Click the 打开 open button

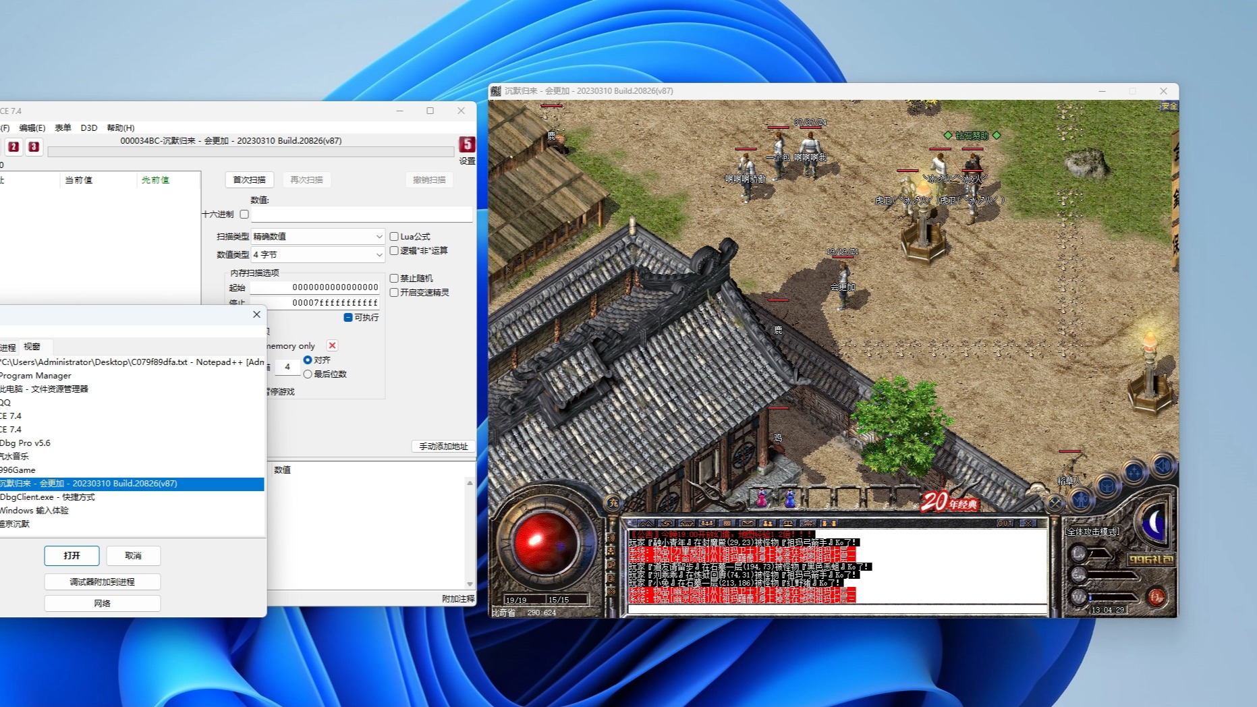pos(72,555)
